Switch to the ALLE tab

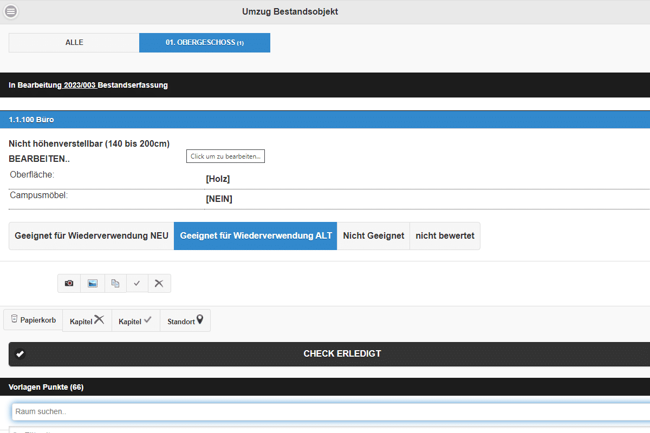pyautogui.click(x=74, y=43)
